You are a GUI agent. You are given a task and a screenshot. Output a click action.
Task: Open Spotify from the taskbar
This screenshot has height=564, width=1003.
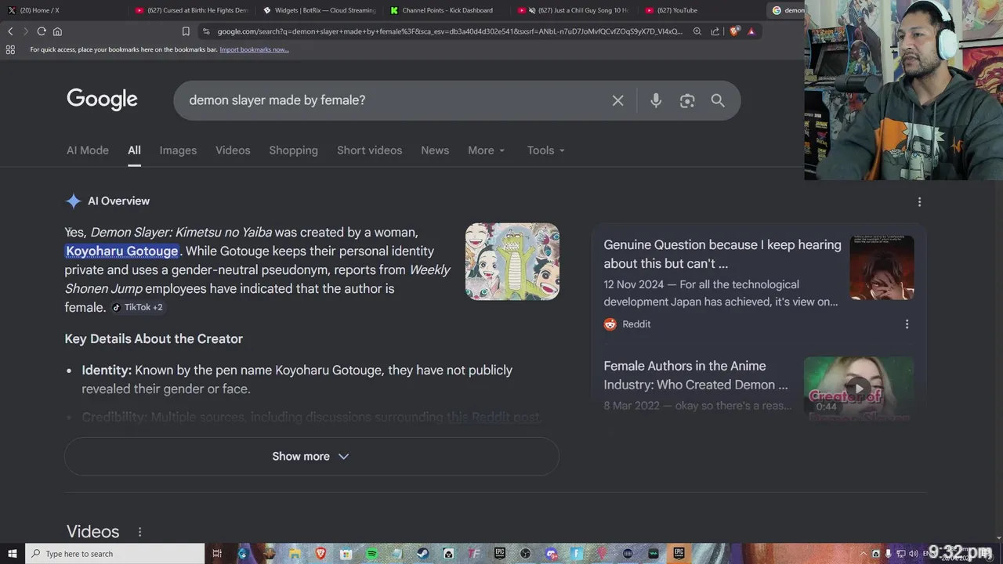point(371,554)
